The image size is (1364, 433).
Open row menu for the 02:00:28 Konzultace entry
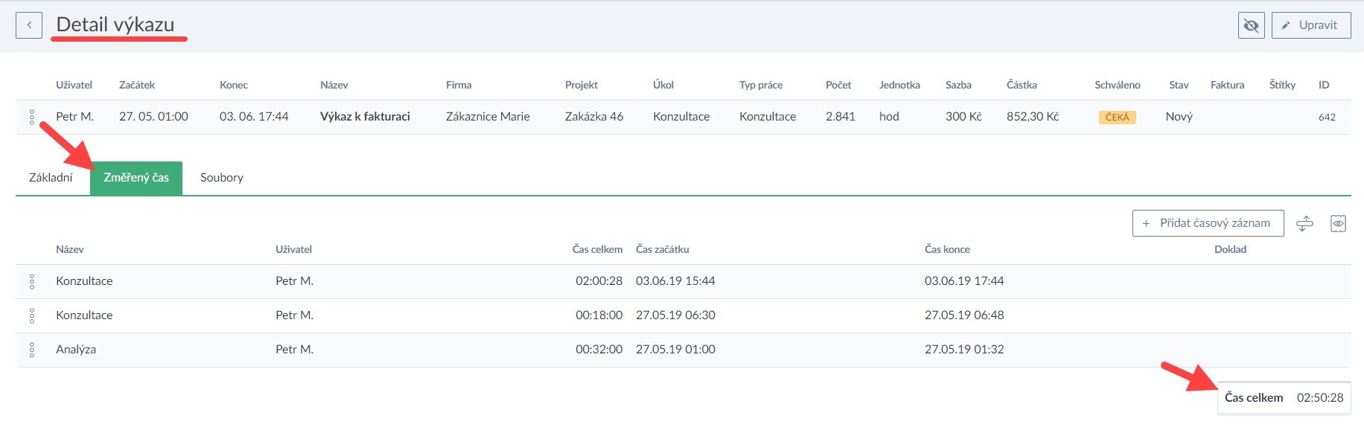[32, 281]
